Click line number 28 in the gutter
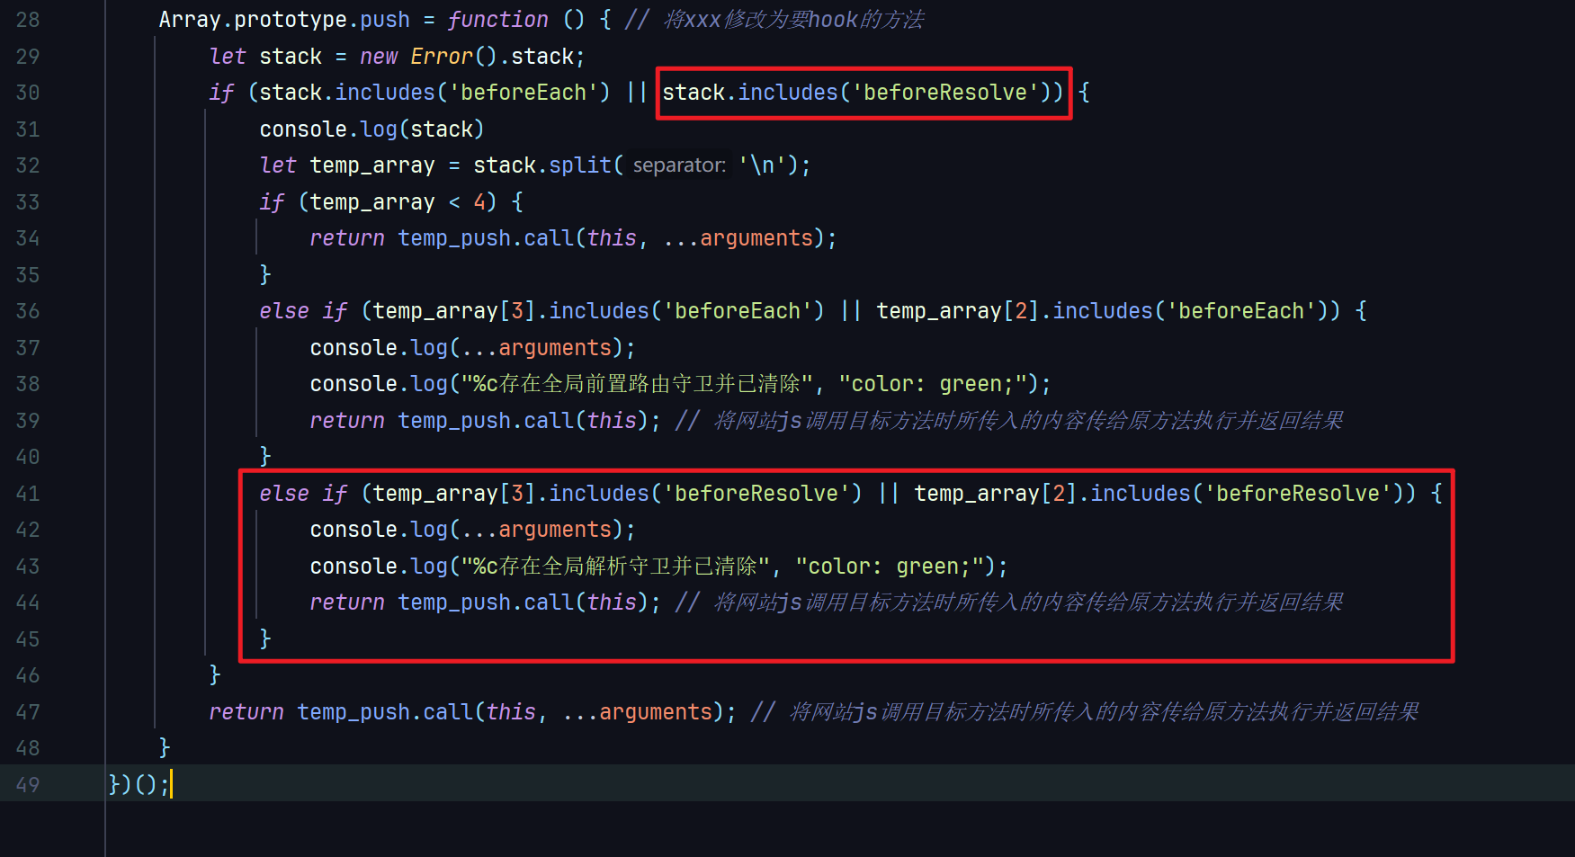 click(28, 20)
